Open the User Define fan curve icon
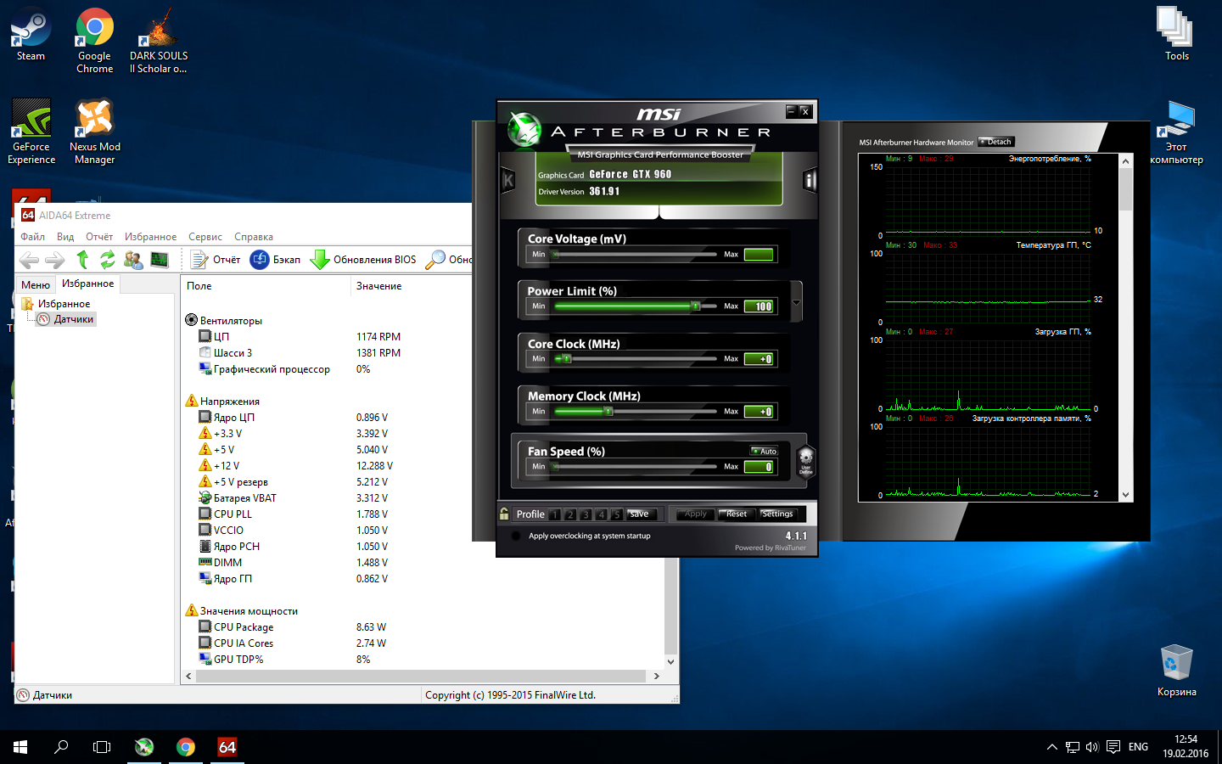 (x=805, y=461)
